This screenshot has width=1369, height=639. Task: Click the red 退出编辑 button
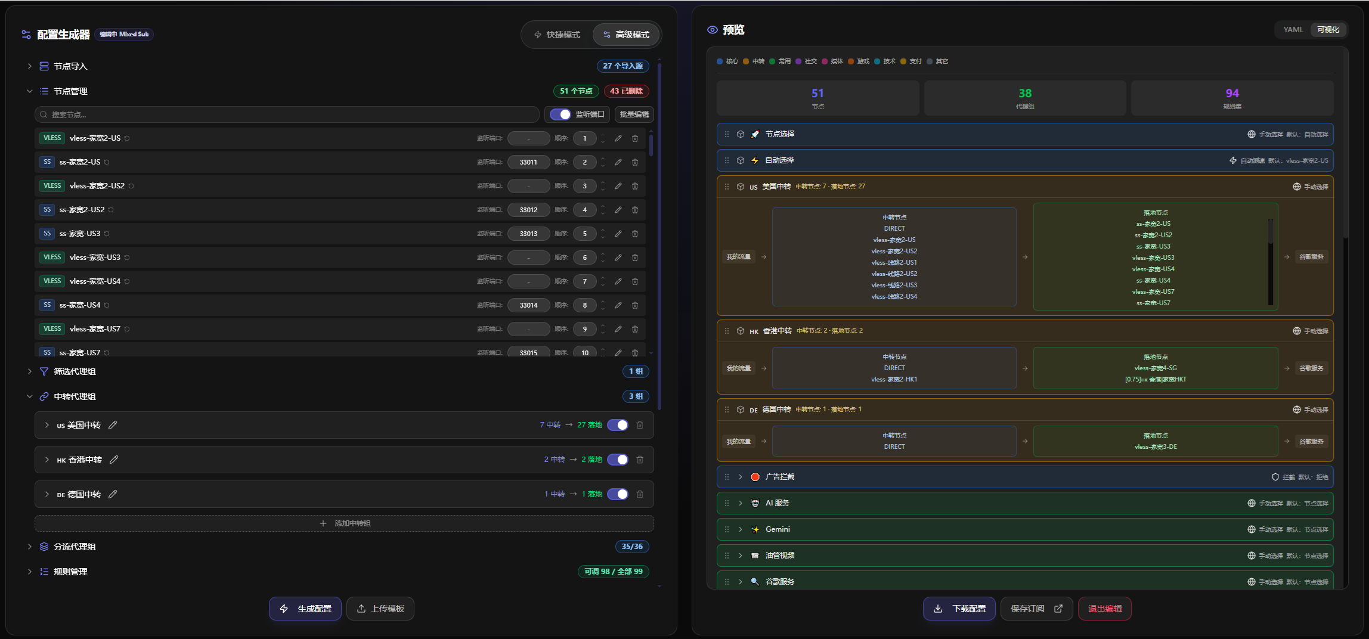pyautogui.click(x=1105, y=609)
